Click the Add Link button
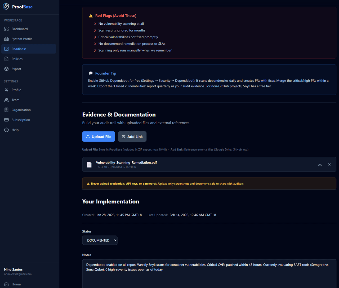Screen dimensions: 339x288 [132, 136]
